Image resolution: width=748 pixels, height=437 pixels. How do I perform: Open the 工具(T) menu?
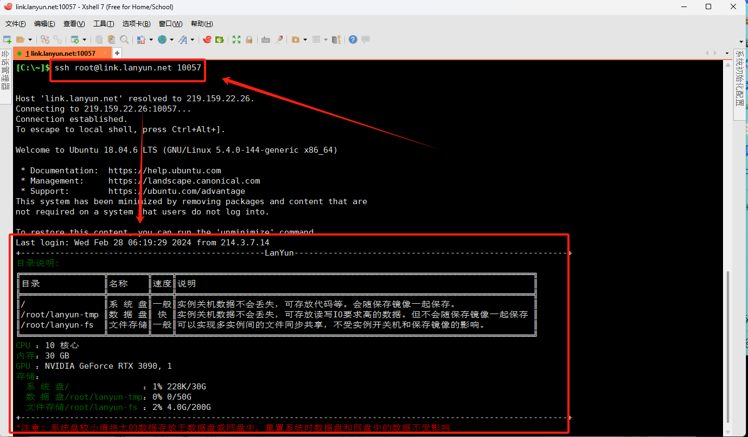[104, 24]
